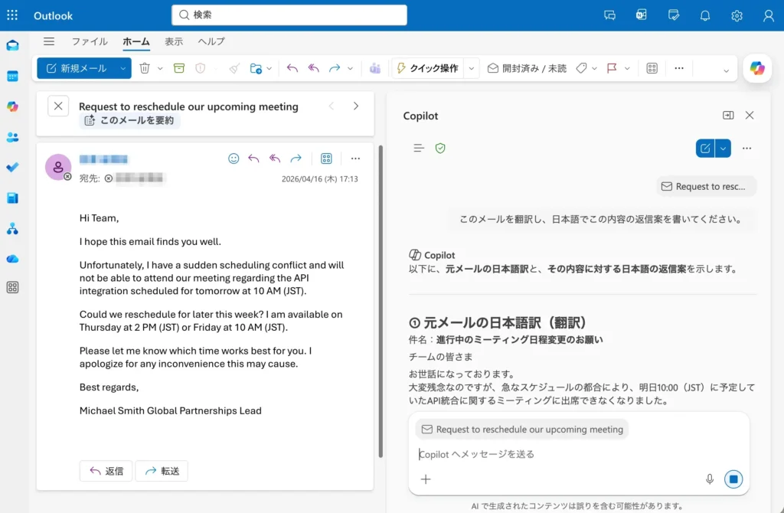Click the 転送 button
The image size is (784, 513).
[x=162, y=470]
